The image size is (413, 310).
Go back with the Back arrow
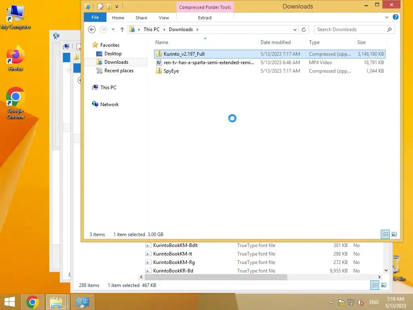click(92, 29)
